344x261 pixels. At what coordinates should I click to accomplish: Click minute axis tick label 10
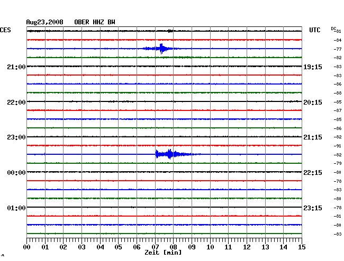pyautogui.click(x=210, y=247)
